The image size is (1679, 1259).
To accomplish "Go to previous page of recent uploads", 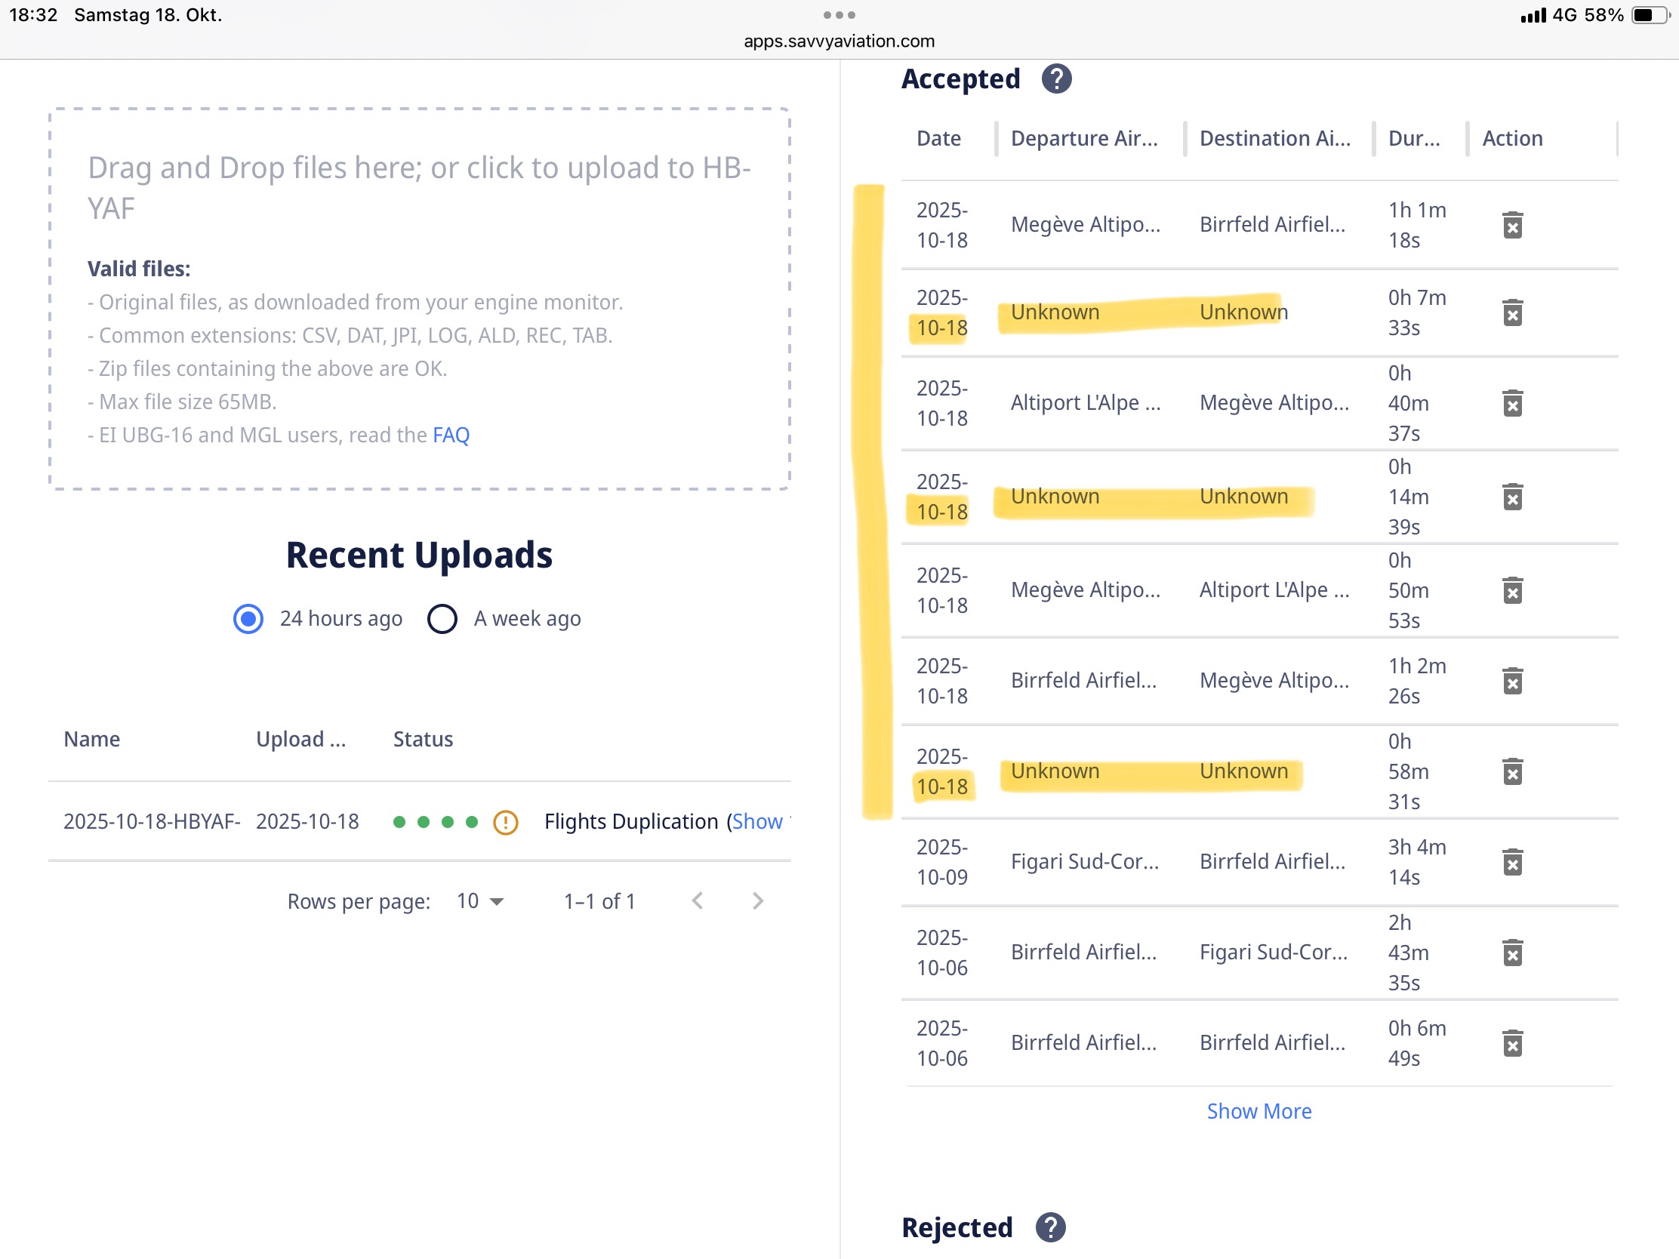I will pyautogui.click(x=698, y=900).
